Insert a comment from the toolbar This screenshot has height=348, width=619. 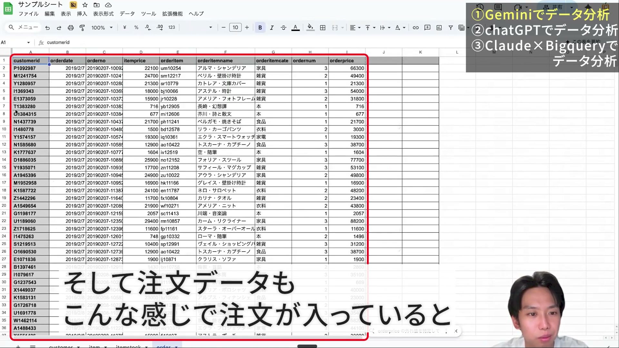(427, 28)
